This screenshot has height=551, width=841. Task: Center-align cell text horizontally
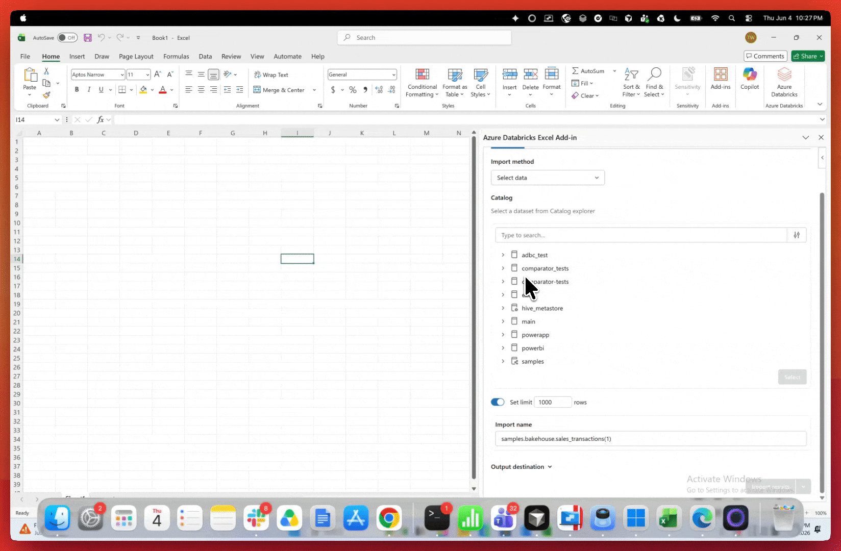[x=201, y=90]
